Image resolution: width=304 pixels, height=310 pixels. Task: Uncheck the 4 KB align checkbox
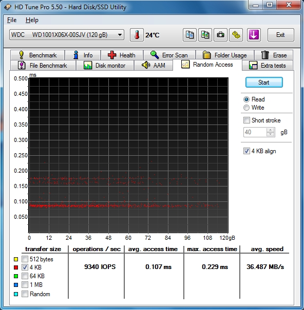[246, 151]
